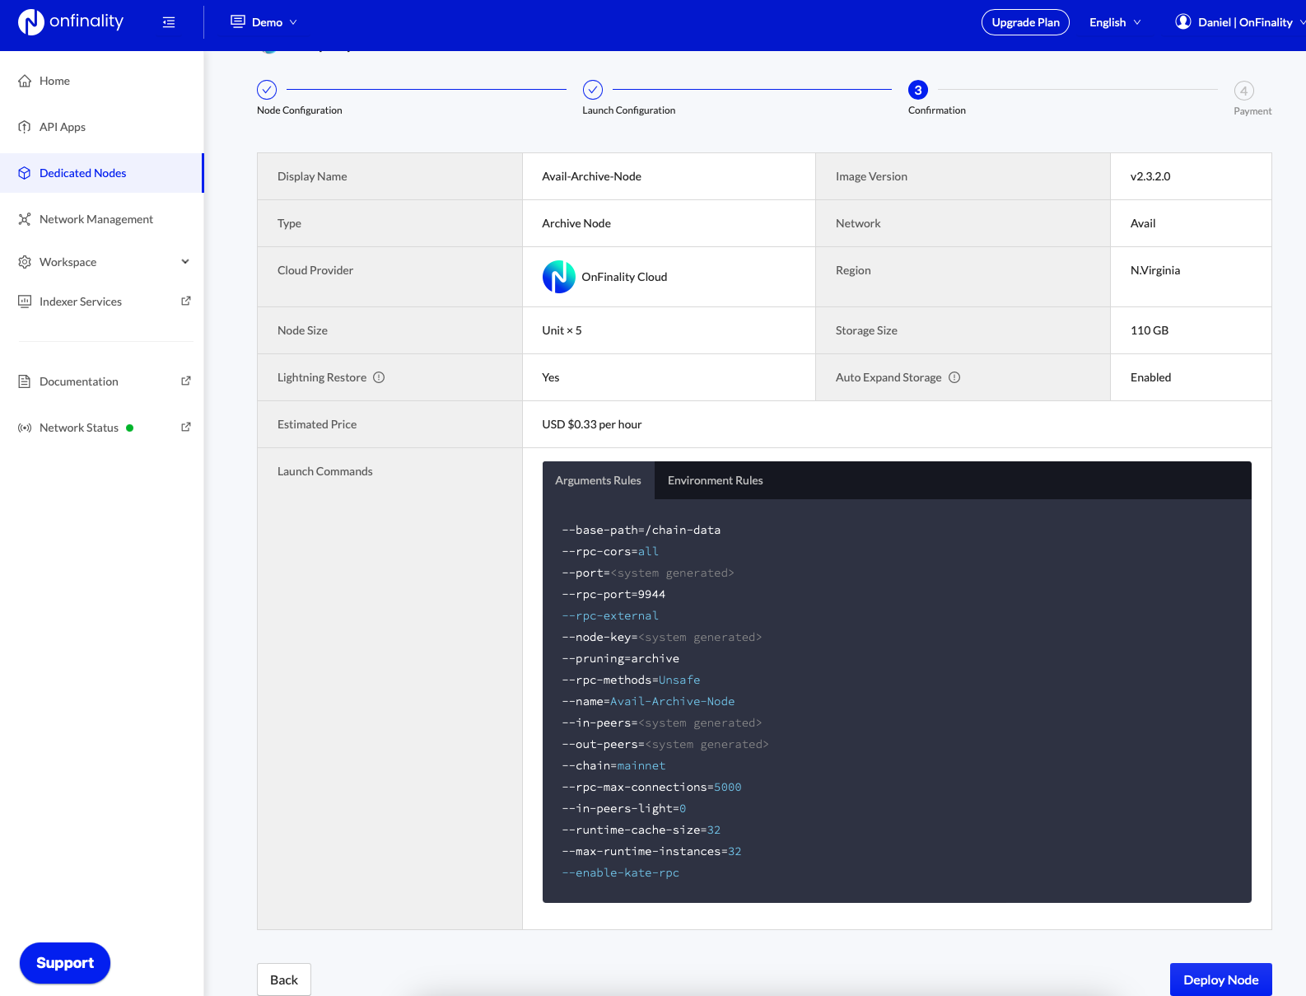Click the user profile avatar icon
This screenshot has height=996, width=1306.
click(x=1182, y=22)
